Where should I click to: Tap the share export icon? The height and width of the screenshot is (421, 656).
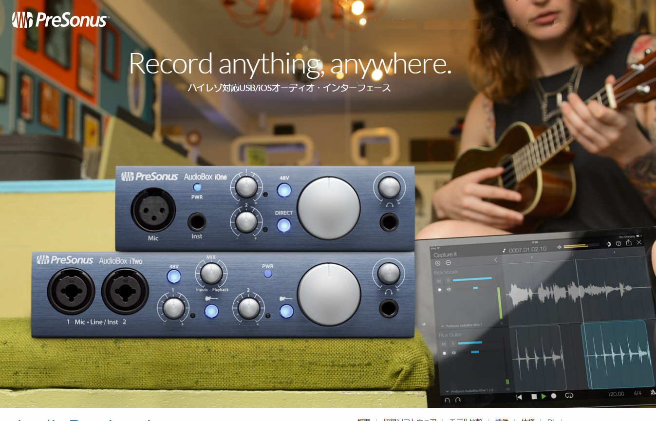(x=629, y=242)
